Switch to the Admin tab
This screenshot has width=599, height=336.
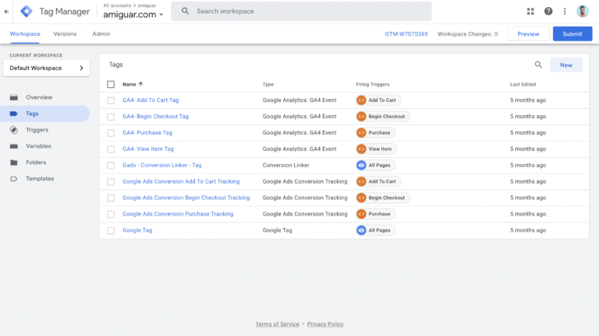point(101,34)
